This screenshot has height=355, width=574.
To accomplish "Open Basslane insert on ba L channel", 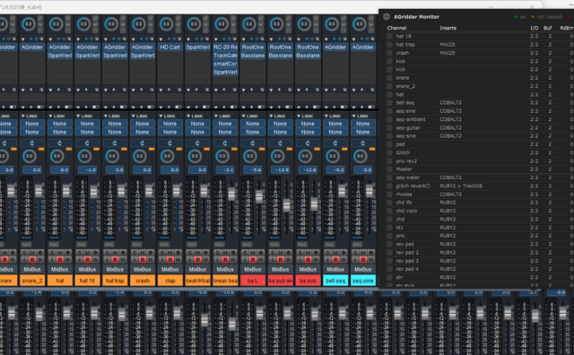I will pos(253,56).
